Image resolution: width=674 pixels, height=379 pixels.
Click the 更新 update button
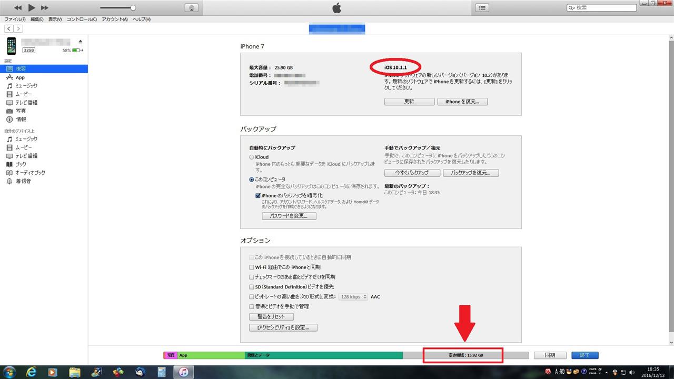point(409,102)
